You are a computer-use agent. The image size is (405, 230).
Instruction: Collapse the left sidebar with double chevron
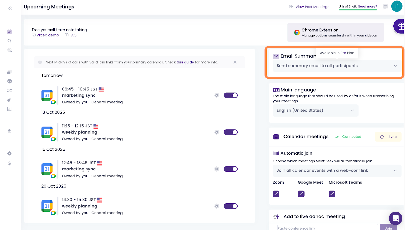(x=10, y=8)
